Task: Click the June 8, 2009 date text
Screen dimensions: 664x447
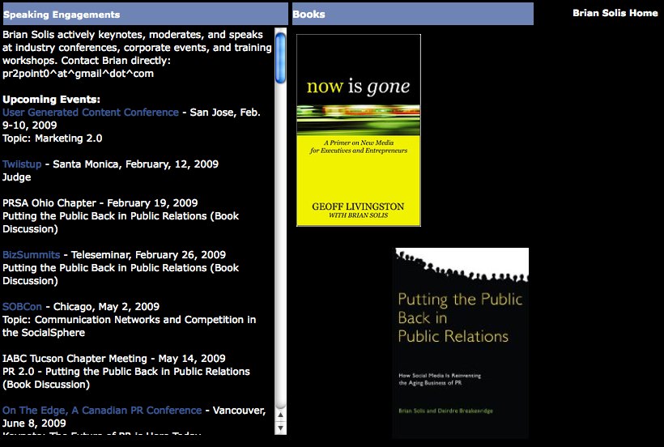Action: [34, 424]
